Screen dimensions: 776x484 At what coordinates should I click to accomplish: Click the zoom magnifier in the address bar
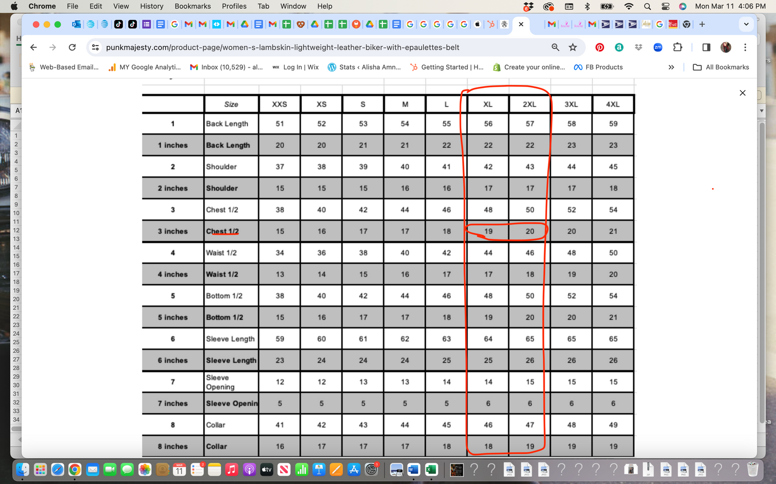(555, 47)
